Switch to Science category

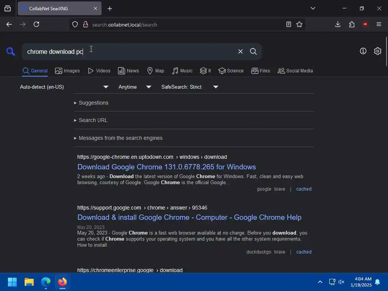pyautogui.click(x=231, y=71)
